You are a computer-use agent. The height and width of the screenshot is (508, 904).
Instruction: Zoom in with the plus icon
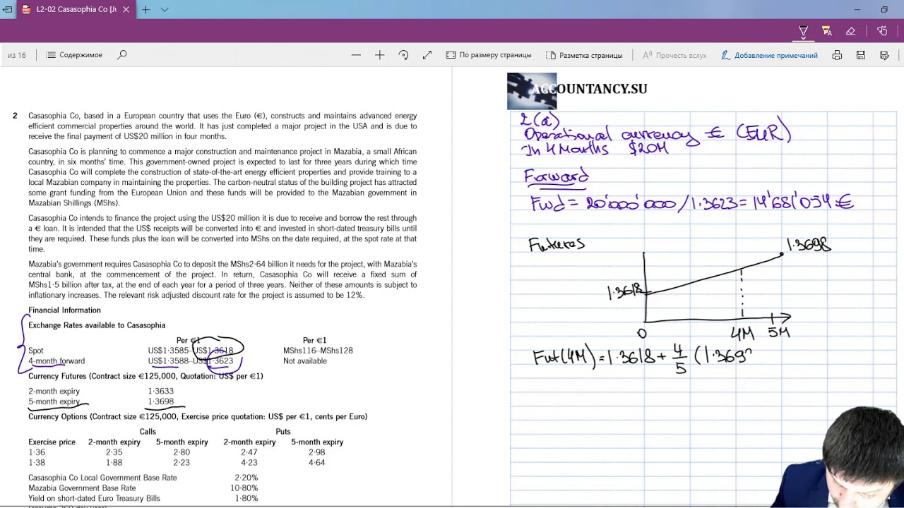(x=379, y=55)
